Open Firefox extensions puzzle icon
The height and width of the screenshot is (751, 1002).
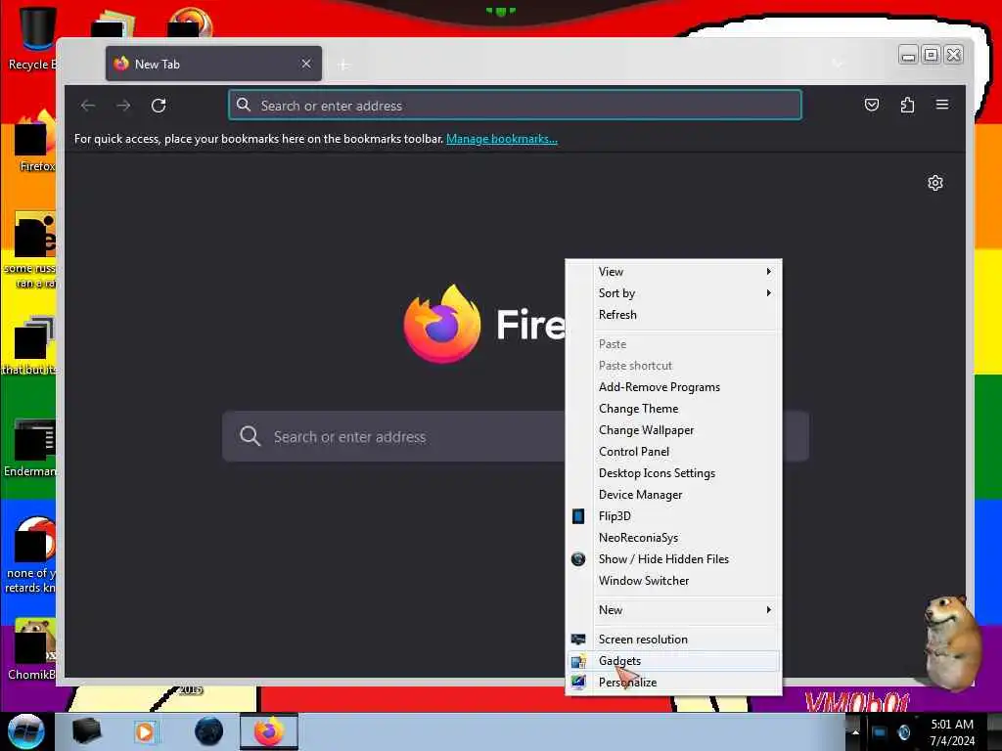coord(907,105)
